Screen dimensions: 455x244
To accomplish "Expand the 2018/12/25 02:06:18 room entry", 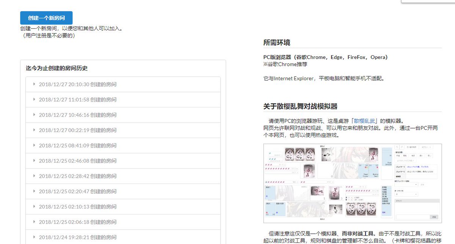I will [123, 222].
